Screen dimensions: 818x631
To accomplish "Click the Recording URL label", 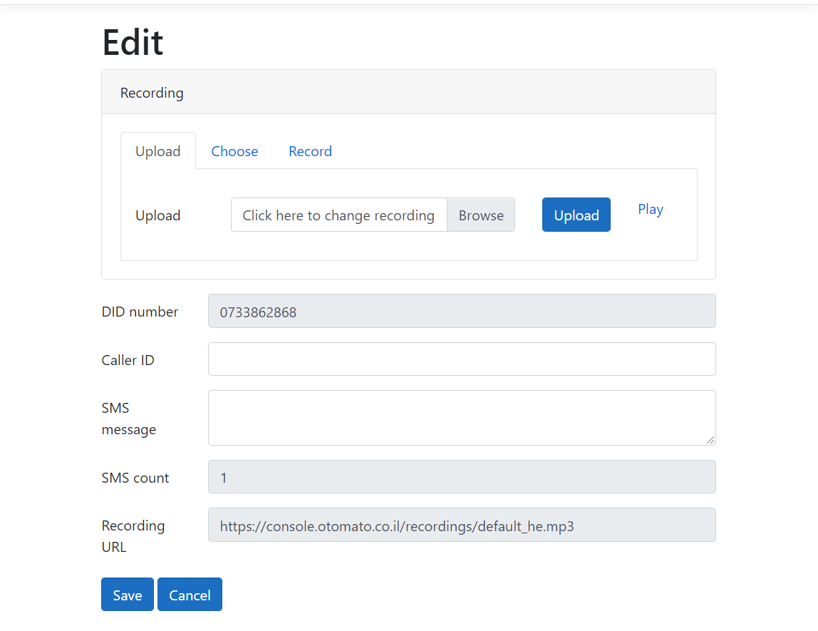I will (133, 536).
